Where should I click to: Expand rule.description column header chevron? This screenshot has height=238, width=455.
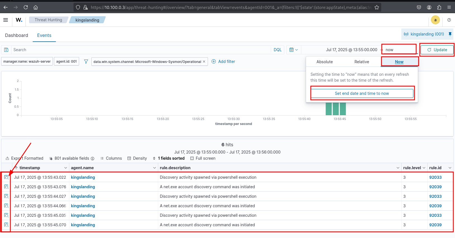coord(398,168)
